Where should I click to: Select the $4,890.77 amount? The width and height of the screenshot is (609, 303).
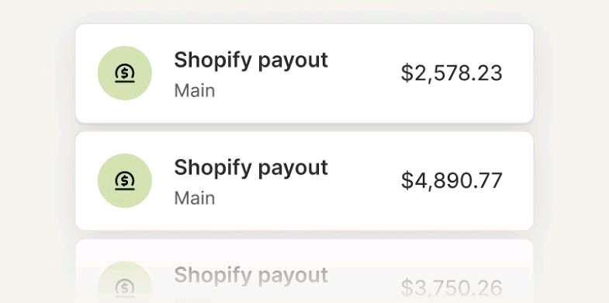coord(452,181)
